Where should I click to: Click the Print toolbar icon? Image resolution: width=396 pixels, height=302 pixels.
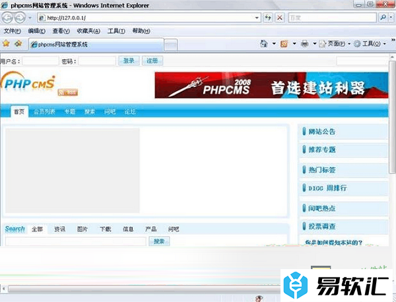tap(305, 44)
